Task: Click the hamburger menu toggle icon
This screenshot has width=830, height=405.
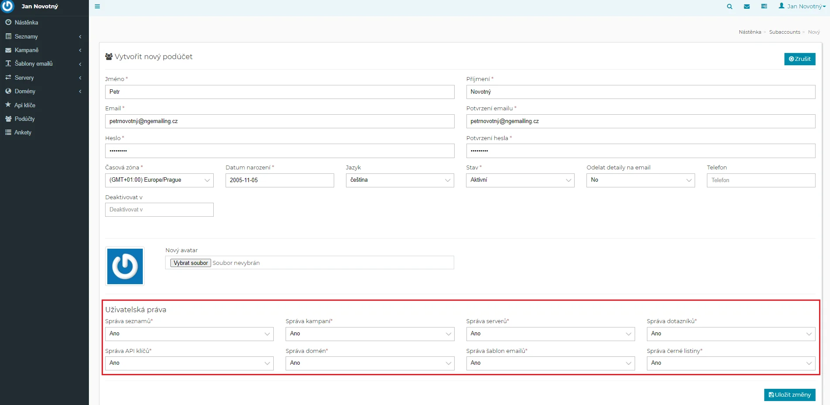Action: coord(97,7)
